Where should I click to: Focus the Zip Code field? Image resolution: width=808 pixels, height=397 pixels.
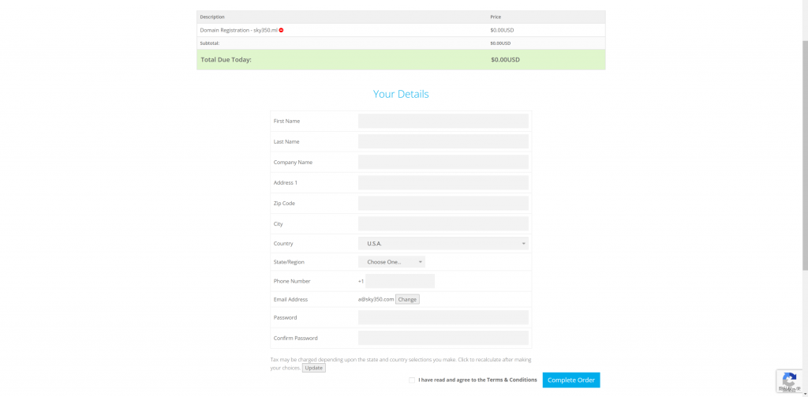pos(443,203)
